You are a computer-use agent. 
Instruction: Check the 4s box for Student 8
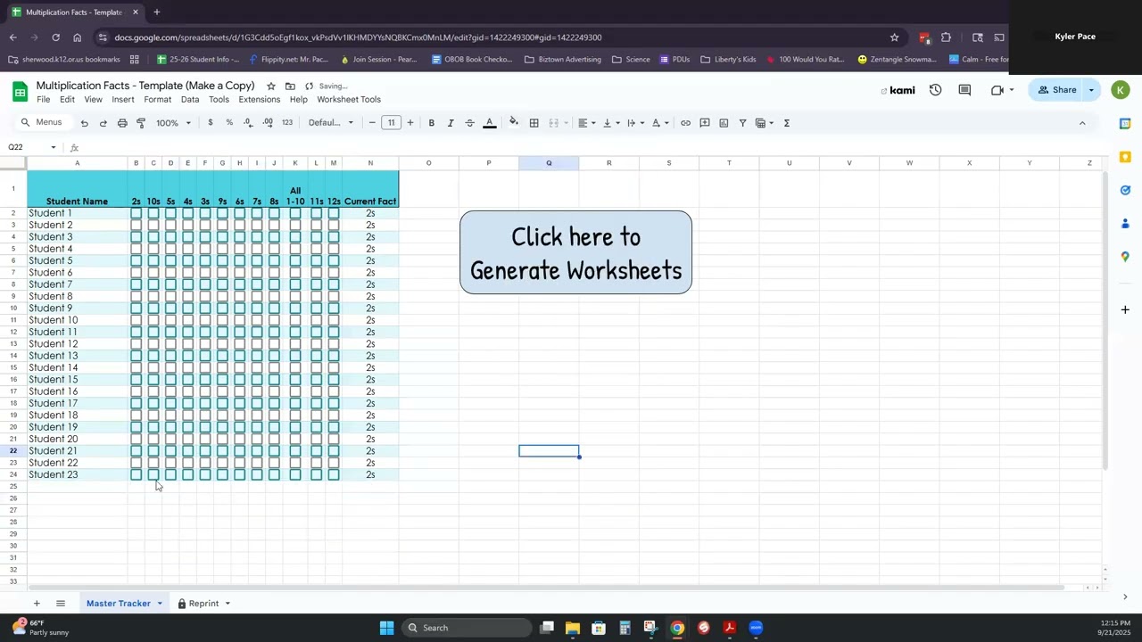pos(187,297)
